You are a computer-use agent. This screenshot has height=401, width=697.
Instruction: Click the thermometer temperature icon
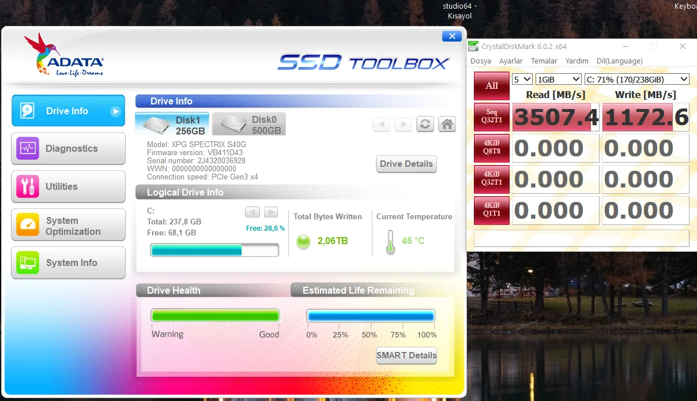click(390, 242)
